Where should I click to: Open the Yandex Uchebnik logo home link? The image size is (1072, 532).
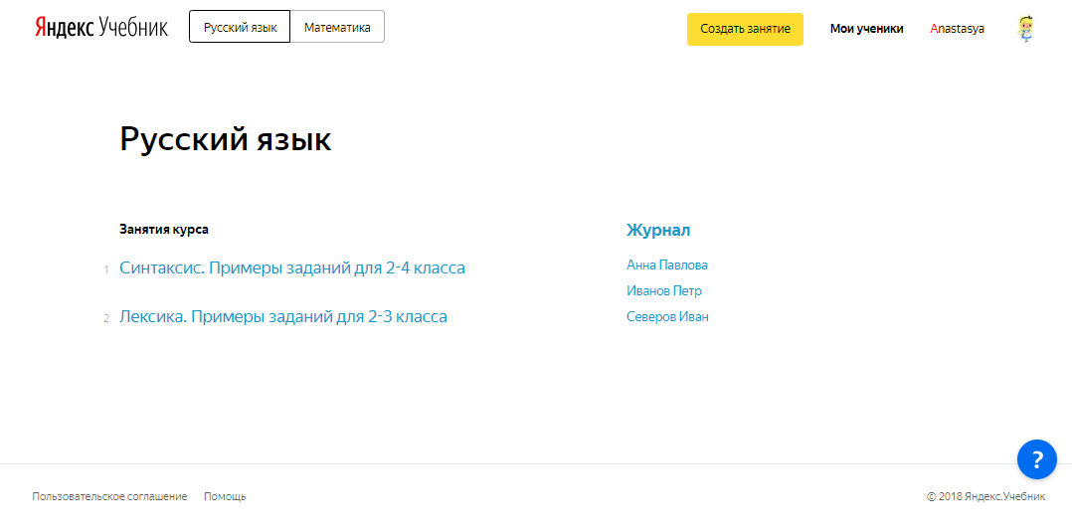click(x=101, y=28)
